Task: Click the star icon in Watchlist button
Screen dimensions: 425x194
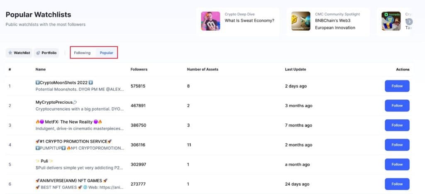Action: (10, 53)
